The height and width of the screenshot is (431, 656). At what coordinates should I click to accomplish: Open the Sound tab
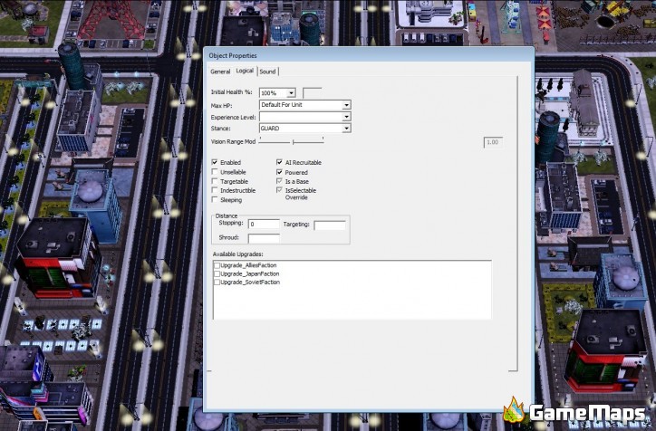pos(267,72)
